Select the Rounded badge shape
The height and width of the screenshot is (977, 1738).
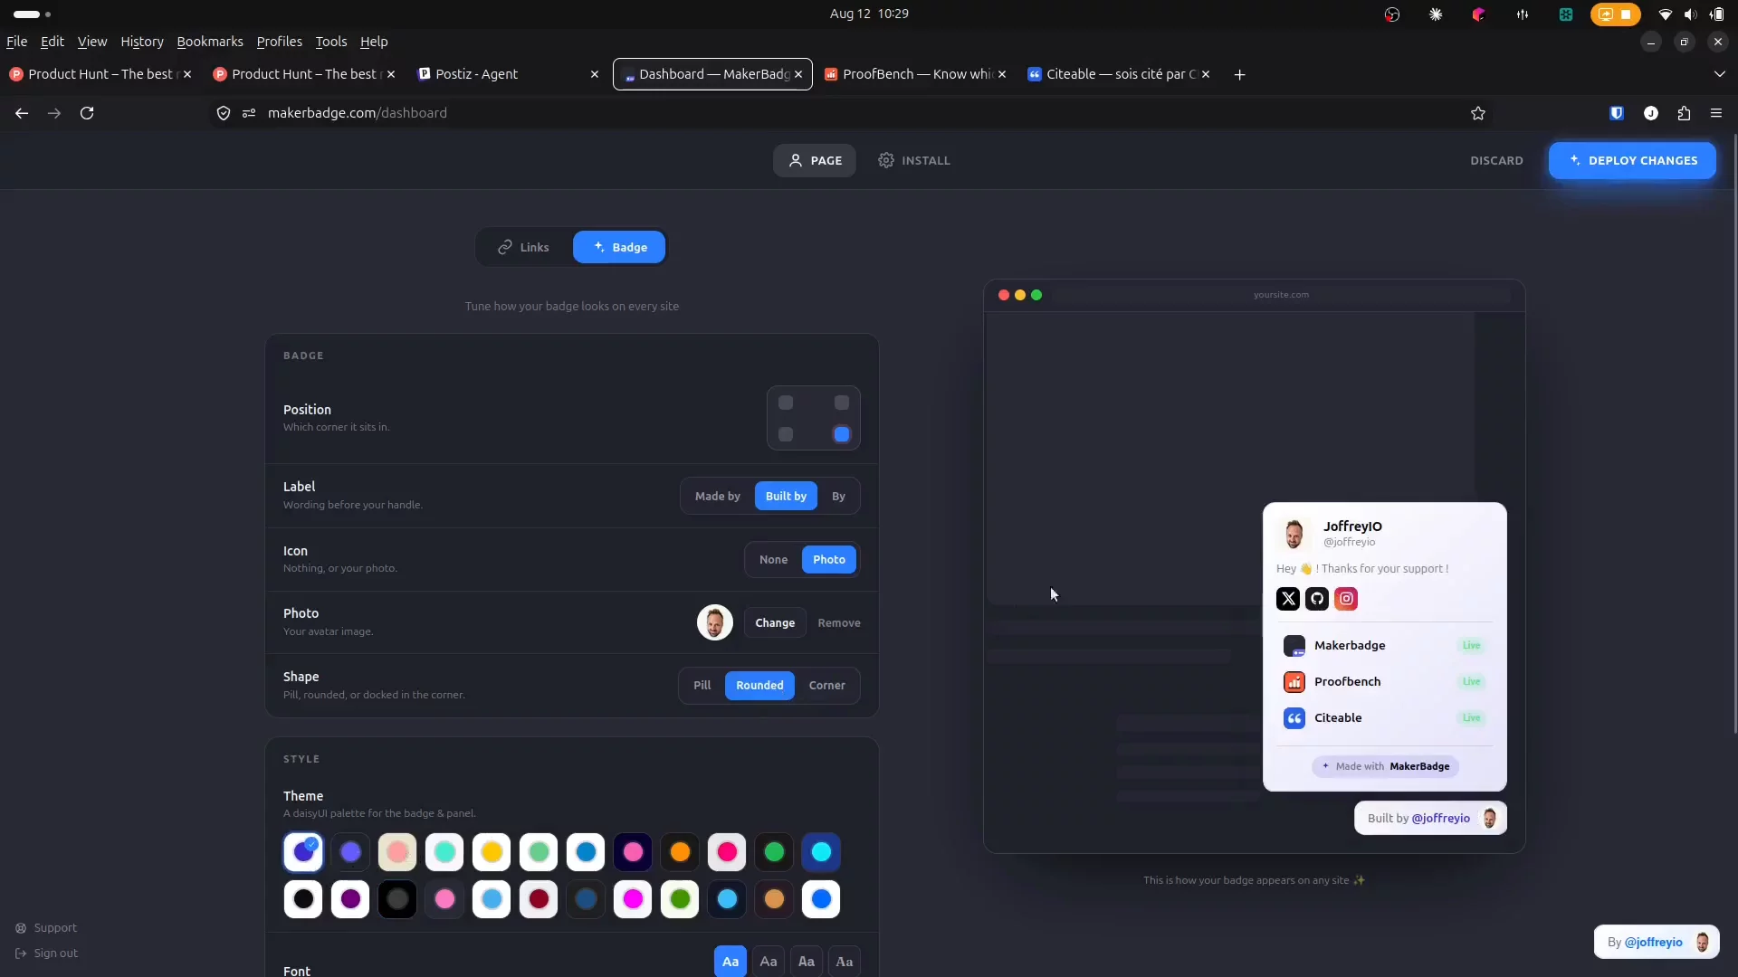point(759,686)
